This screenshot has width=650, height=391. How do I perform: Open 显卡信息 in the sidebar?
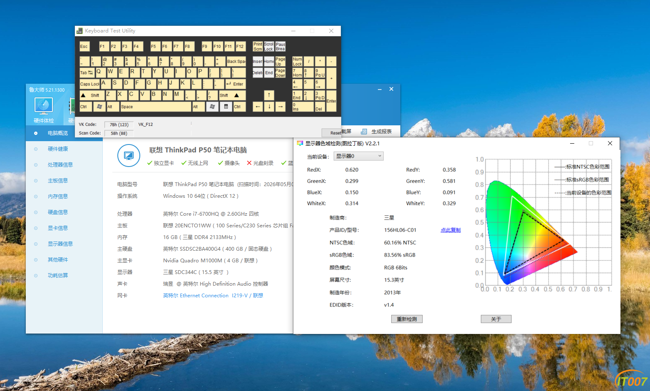pyautogui.click(x=57, y=228)
